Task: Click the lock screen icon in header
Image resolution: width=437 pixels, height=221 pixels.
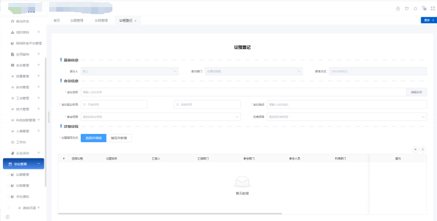Action: [x=398, y=8]
